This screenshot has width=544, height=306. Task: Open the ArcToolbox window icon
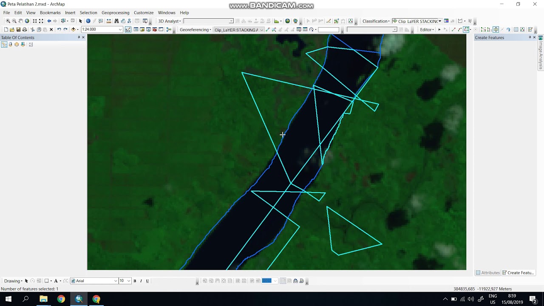pos(155,29)
